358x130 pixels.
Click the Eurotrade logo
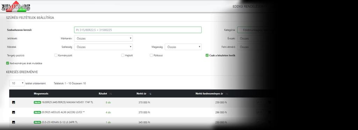tap(15, 6)
